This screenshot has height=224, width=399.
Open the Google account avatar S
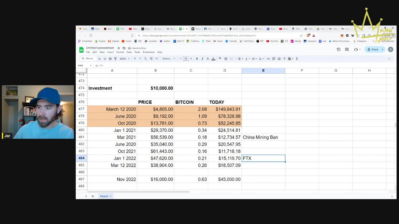point(391,49)
